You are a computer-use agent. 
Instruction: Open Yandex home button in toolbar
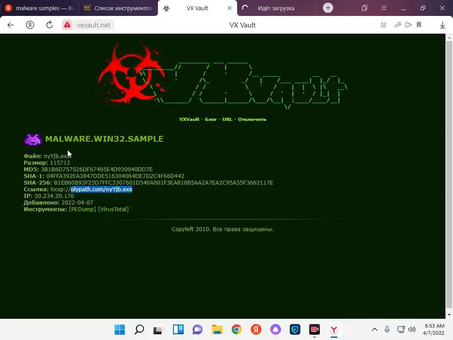[30, 25]
